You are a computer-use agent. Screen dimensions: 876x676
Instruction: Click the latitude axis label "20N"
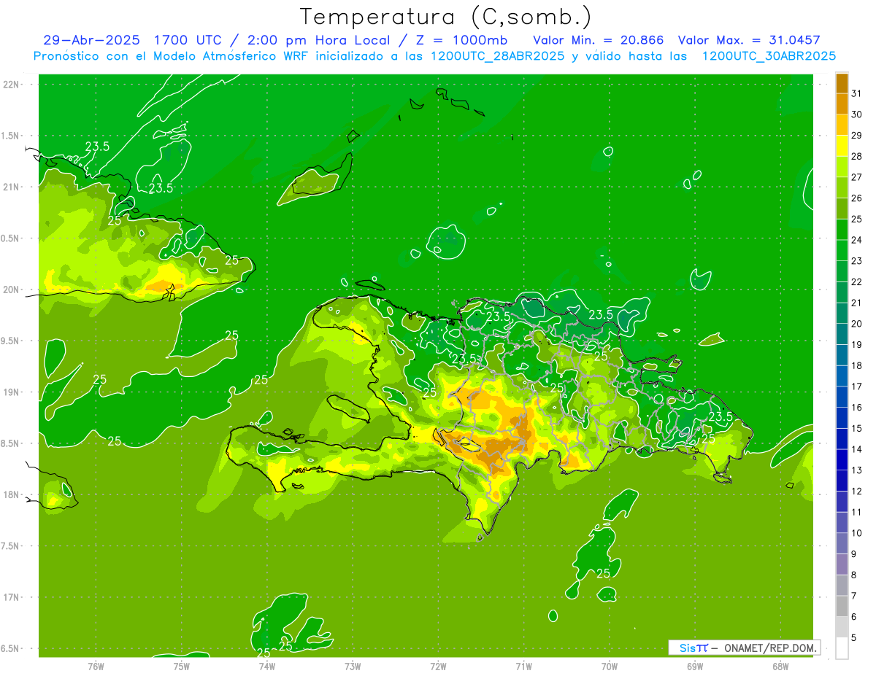12,290
